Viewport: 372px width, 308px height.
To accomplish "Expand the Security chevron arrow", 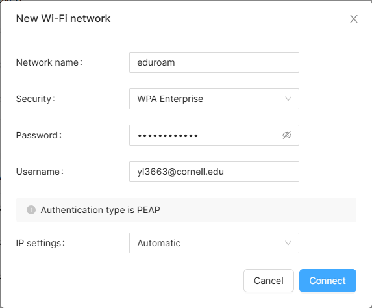I will [288, 99].
